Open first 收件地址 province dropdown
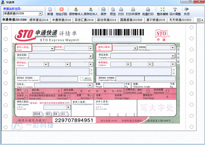The height and width of the screenshot is (145, 205). coord(128,64)
